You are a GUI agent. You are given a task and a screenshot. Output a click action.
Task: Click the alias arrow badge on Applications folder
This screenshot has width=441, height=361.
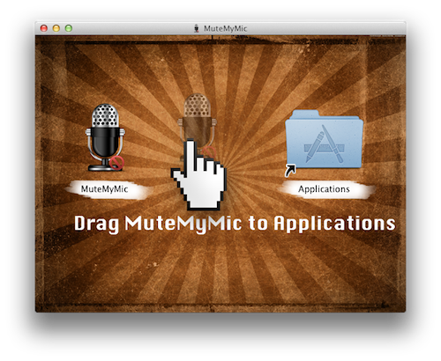[290, 171]
